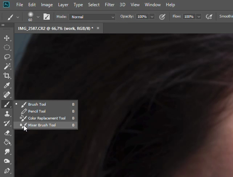This screenshot has height=177, width=233.
Task: Open the Mode Normal dropdown
Action: 92,17
